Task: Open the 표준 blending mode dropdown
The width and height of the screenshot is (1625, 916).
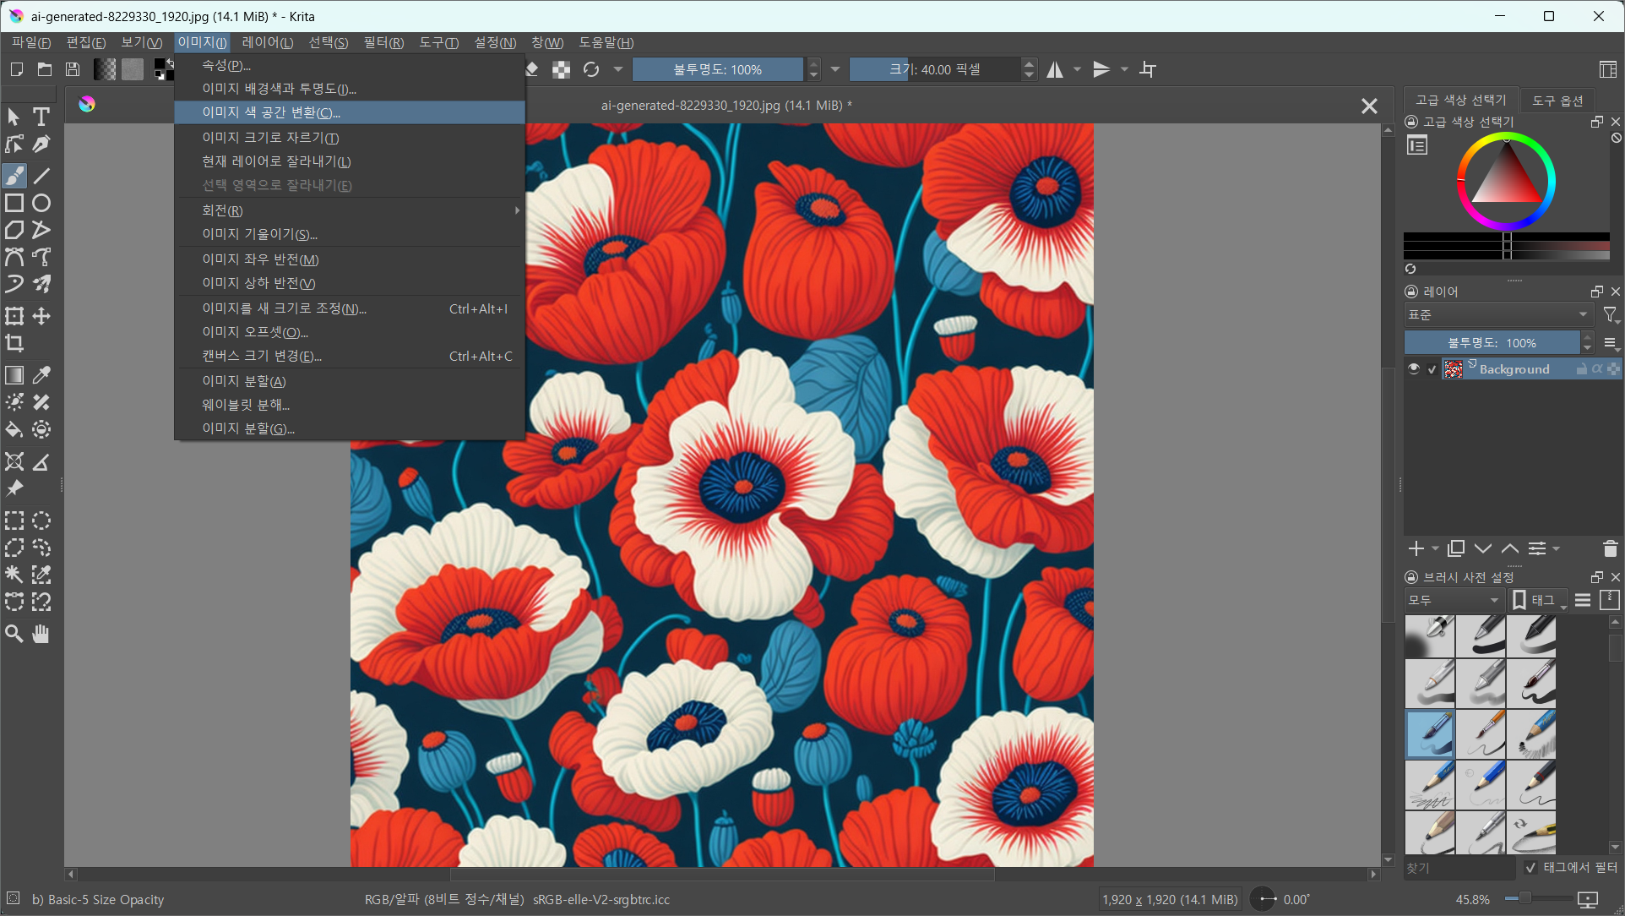Action: 1498,315
